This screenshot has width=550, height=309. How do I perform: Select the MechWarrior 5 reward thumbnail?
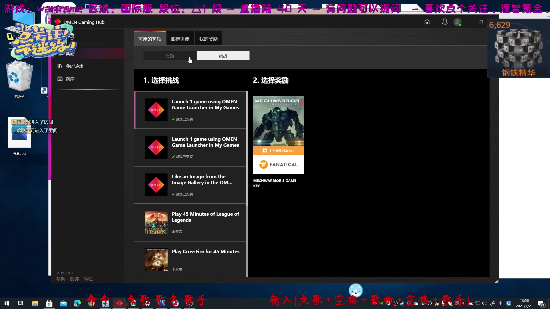click(278, 134)
